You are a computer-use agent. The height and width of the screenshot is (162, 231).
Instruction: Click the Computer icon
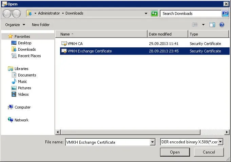(x=11, y=107)
